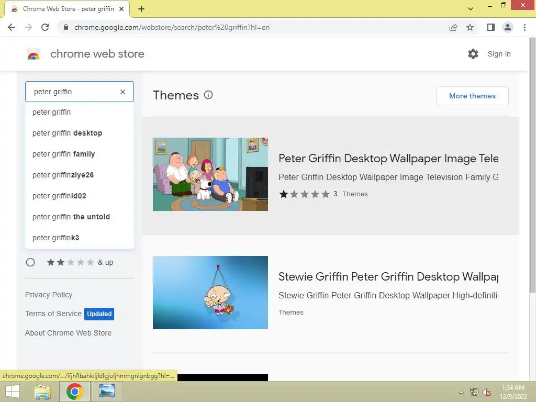Click 'Themes' section heading
This screenshot has width=536, height=402.
pos(176,95)
